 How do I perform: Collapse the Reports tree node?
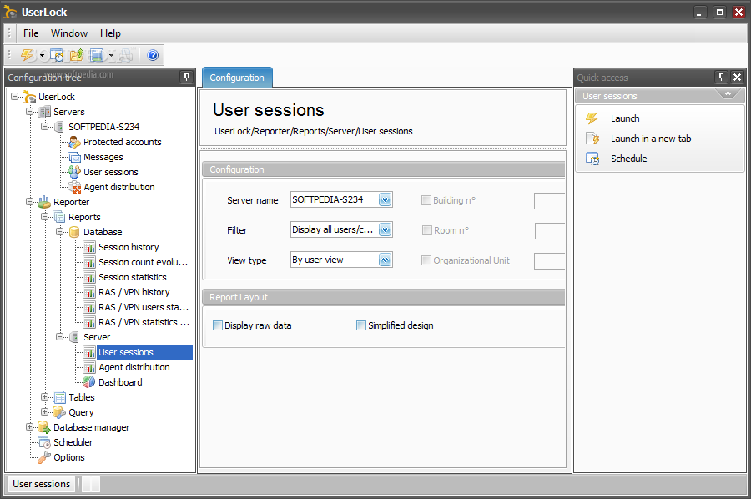pyautogui.click(x=44, y=216)
